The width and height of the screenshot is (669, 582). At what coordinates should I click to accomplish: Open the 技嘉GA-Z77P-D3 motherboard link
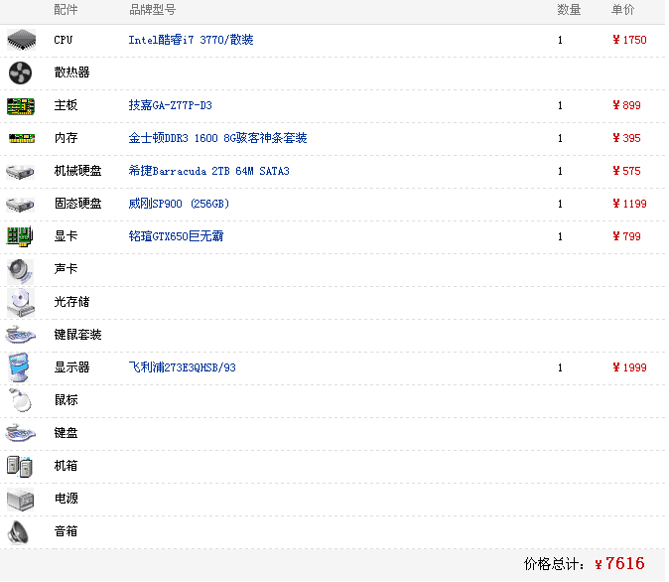171,105
